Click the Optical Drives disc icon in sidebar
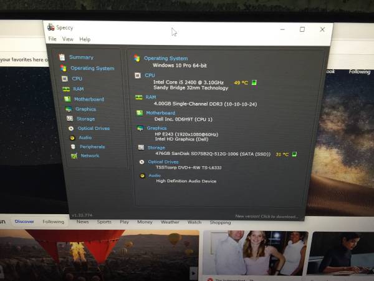 click(71, 129)
